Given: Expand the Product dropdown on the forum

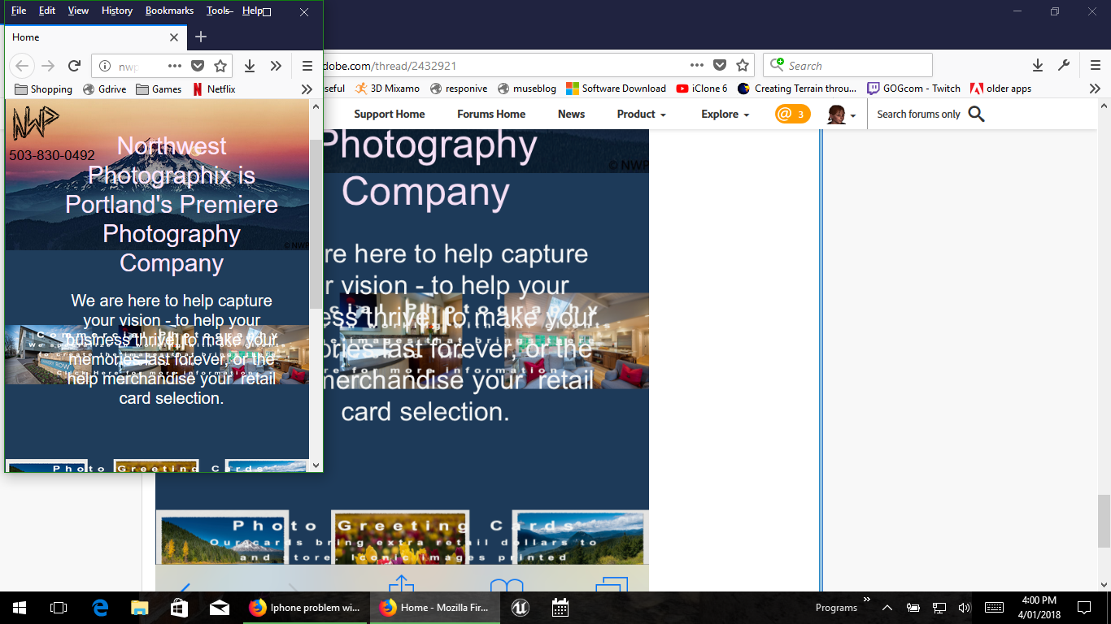Looking at the screenshot, I should coord(642,115).
